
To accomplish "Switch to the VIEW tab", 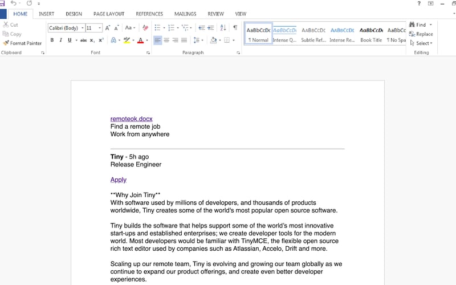I will click(241, 14).
